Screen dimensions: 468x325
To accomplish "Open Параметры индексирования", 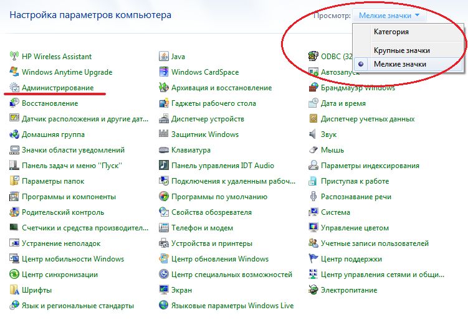I will coord(370,166).
